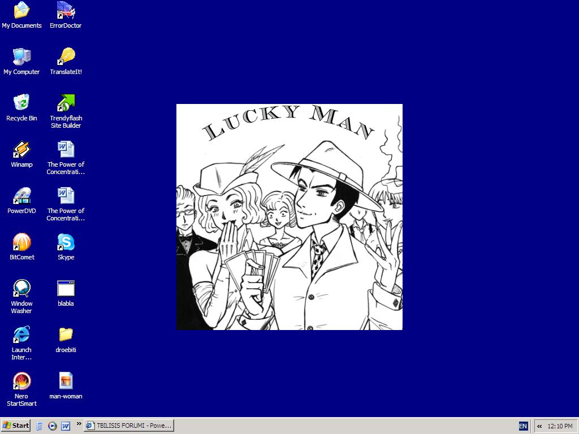This screenshot has width=579, height=434.
Task: Open the EN language indicator
Action: click(x=523, y=426)
